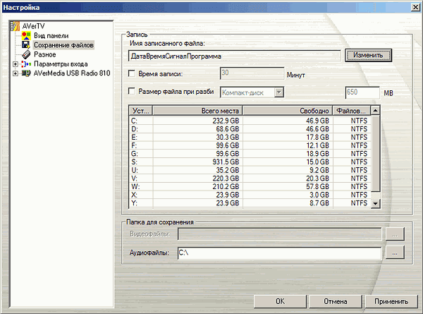Click the Изменить button
This screenshot has width=423, height=314.
click(x=368, y=55)
